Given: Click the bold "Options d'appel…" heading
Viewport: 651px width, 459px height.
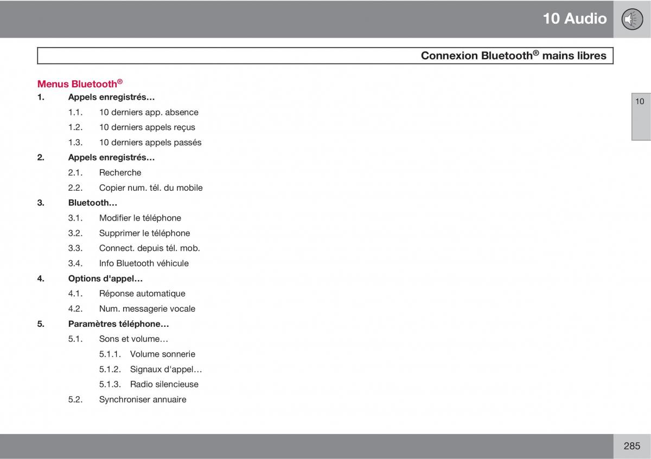Looking at the screenshot, I should (106, 279).
